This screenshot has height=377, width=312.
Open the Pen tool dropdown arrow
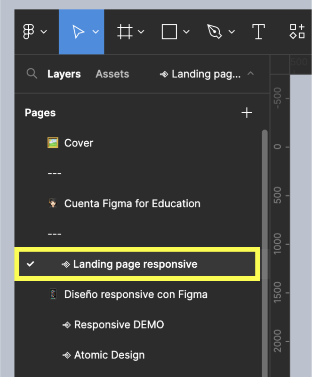tap(232, 32)
